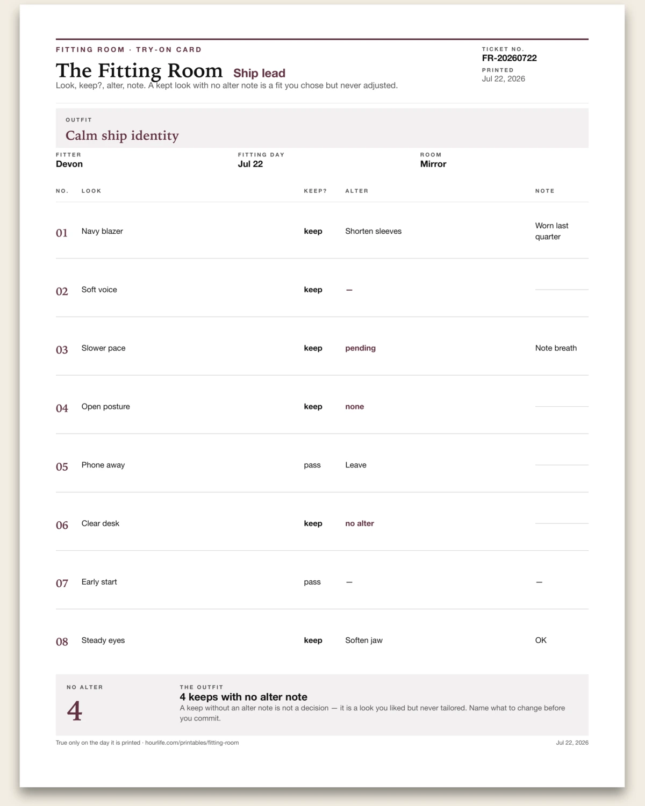Click the Note breath note for Slower pace
This screenshot has height=806, width=645.
click(x=556, y=348)
